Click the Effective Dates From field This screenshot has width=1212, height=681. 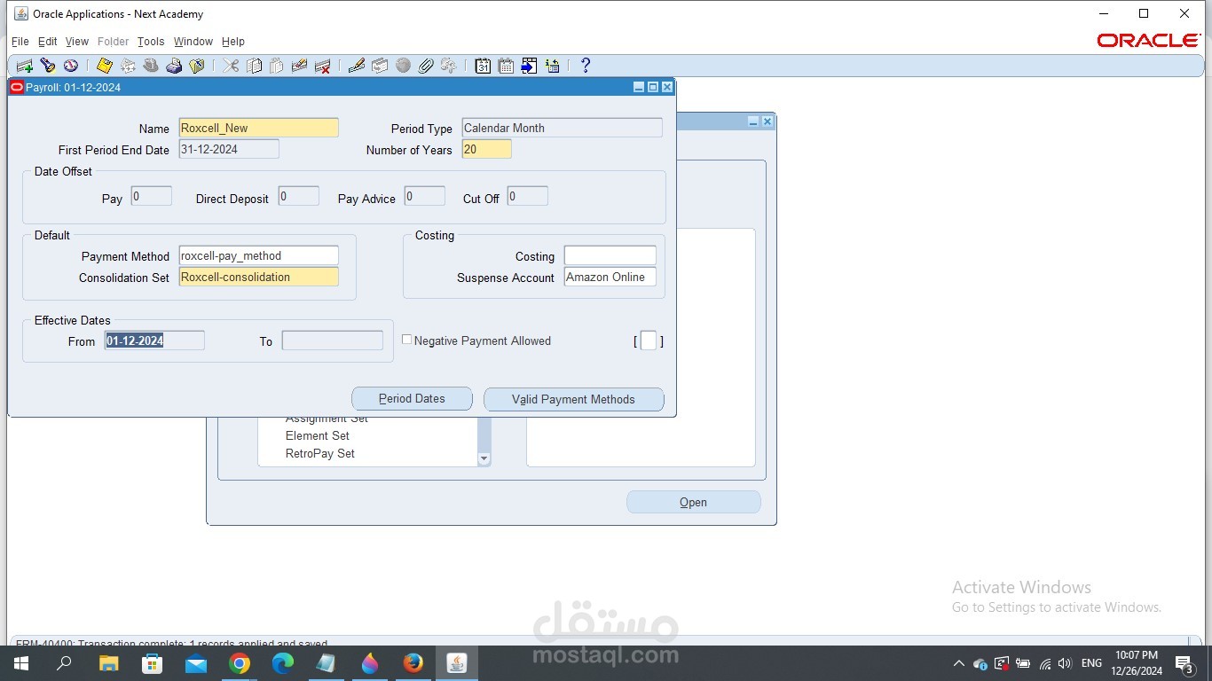click(x=154, y=340)
